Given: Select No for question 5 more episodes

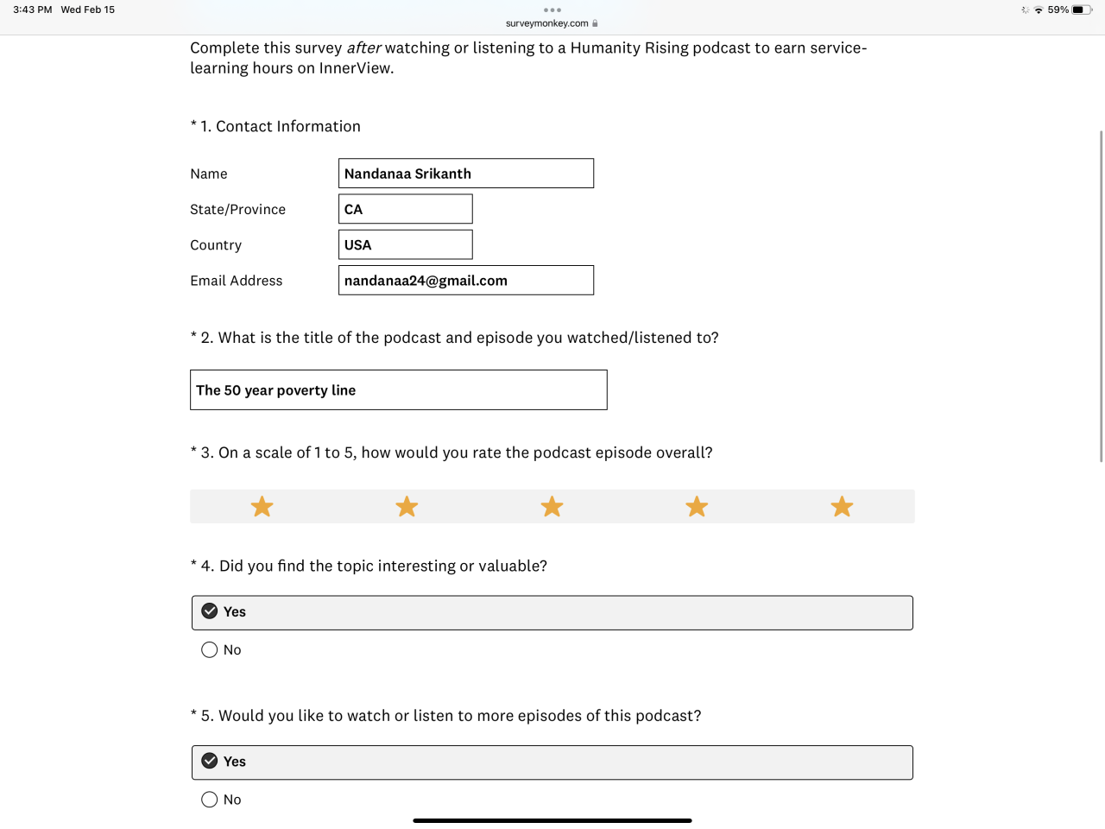Looking at the screenshot, I should point(210,800).
